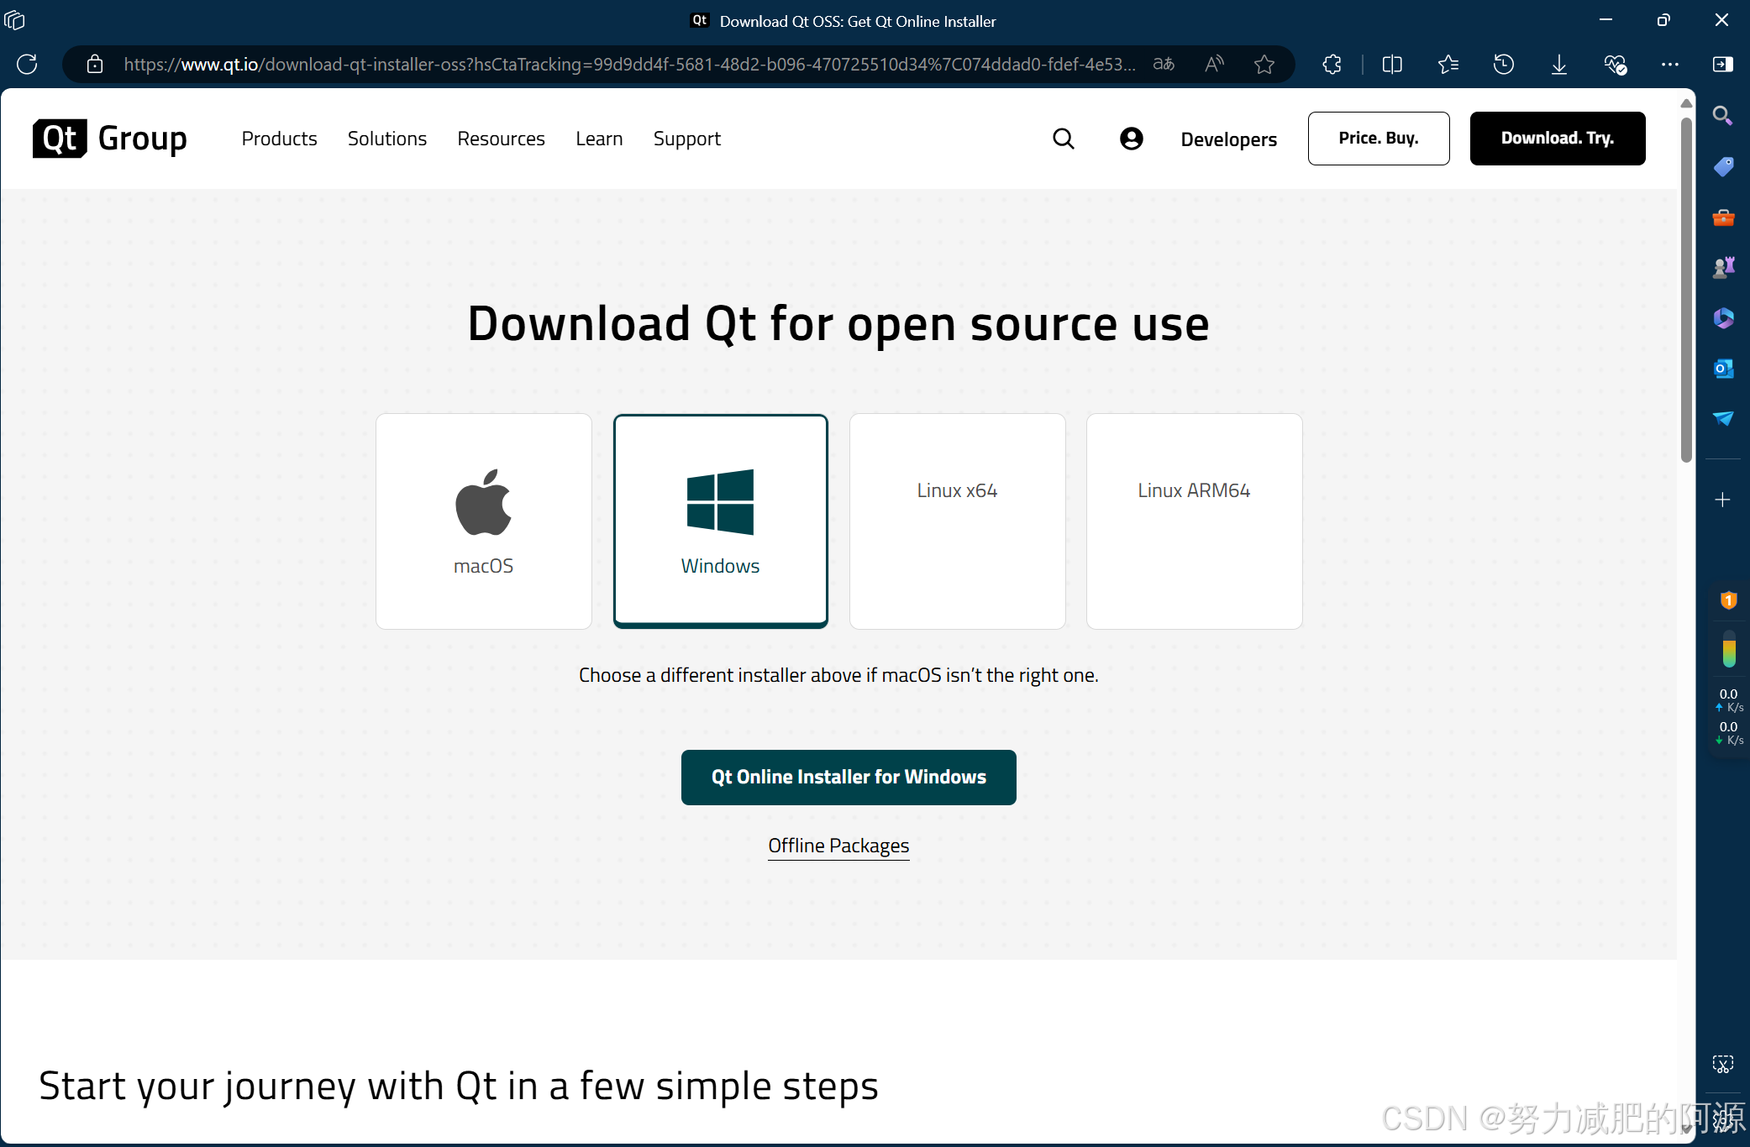
Task: Click the network speed K/s indicator
Action: pos(1728,716)
